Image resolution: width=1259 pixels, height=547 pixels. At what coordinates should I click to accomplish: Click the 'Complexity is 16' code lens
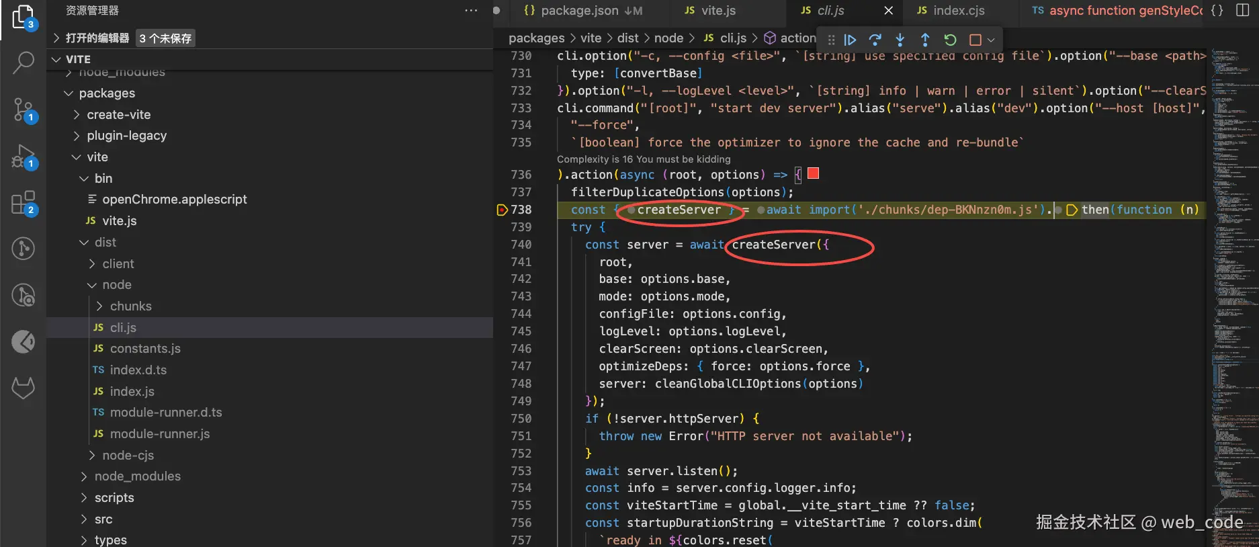[644, 159]
